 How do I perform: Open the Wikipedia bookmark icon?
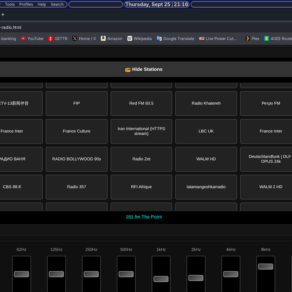(129, 38)
